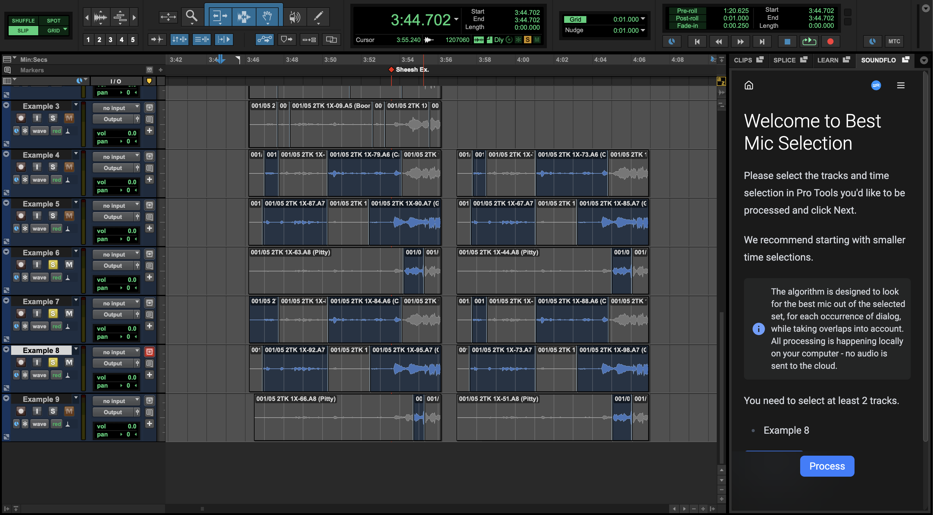Click the Go to End transport button
The width and height of the screenshot is (933, 515).
[x=762, y=41]
